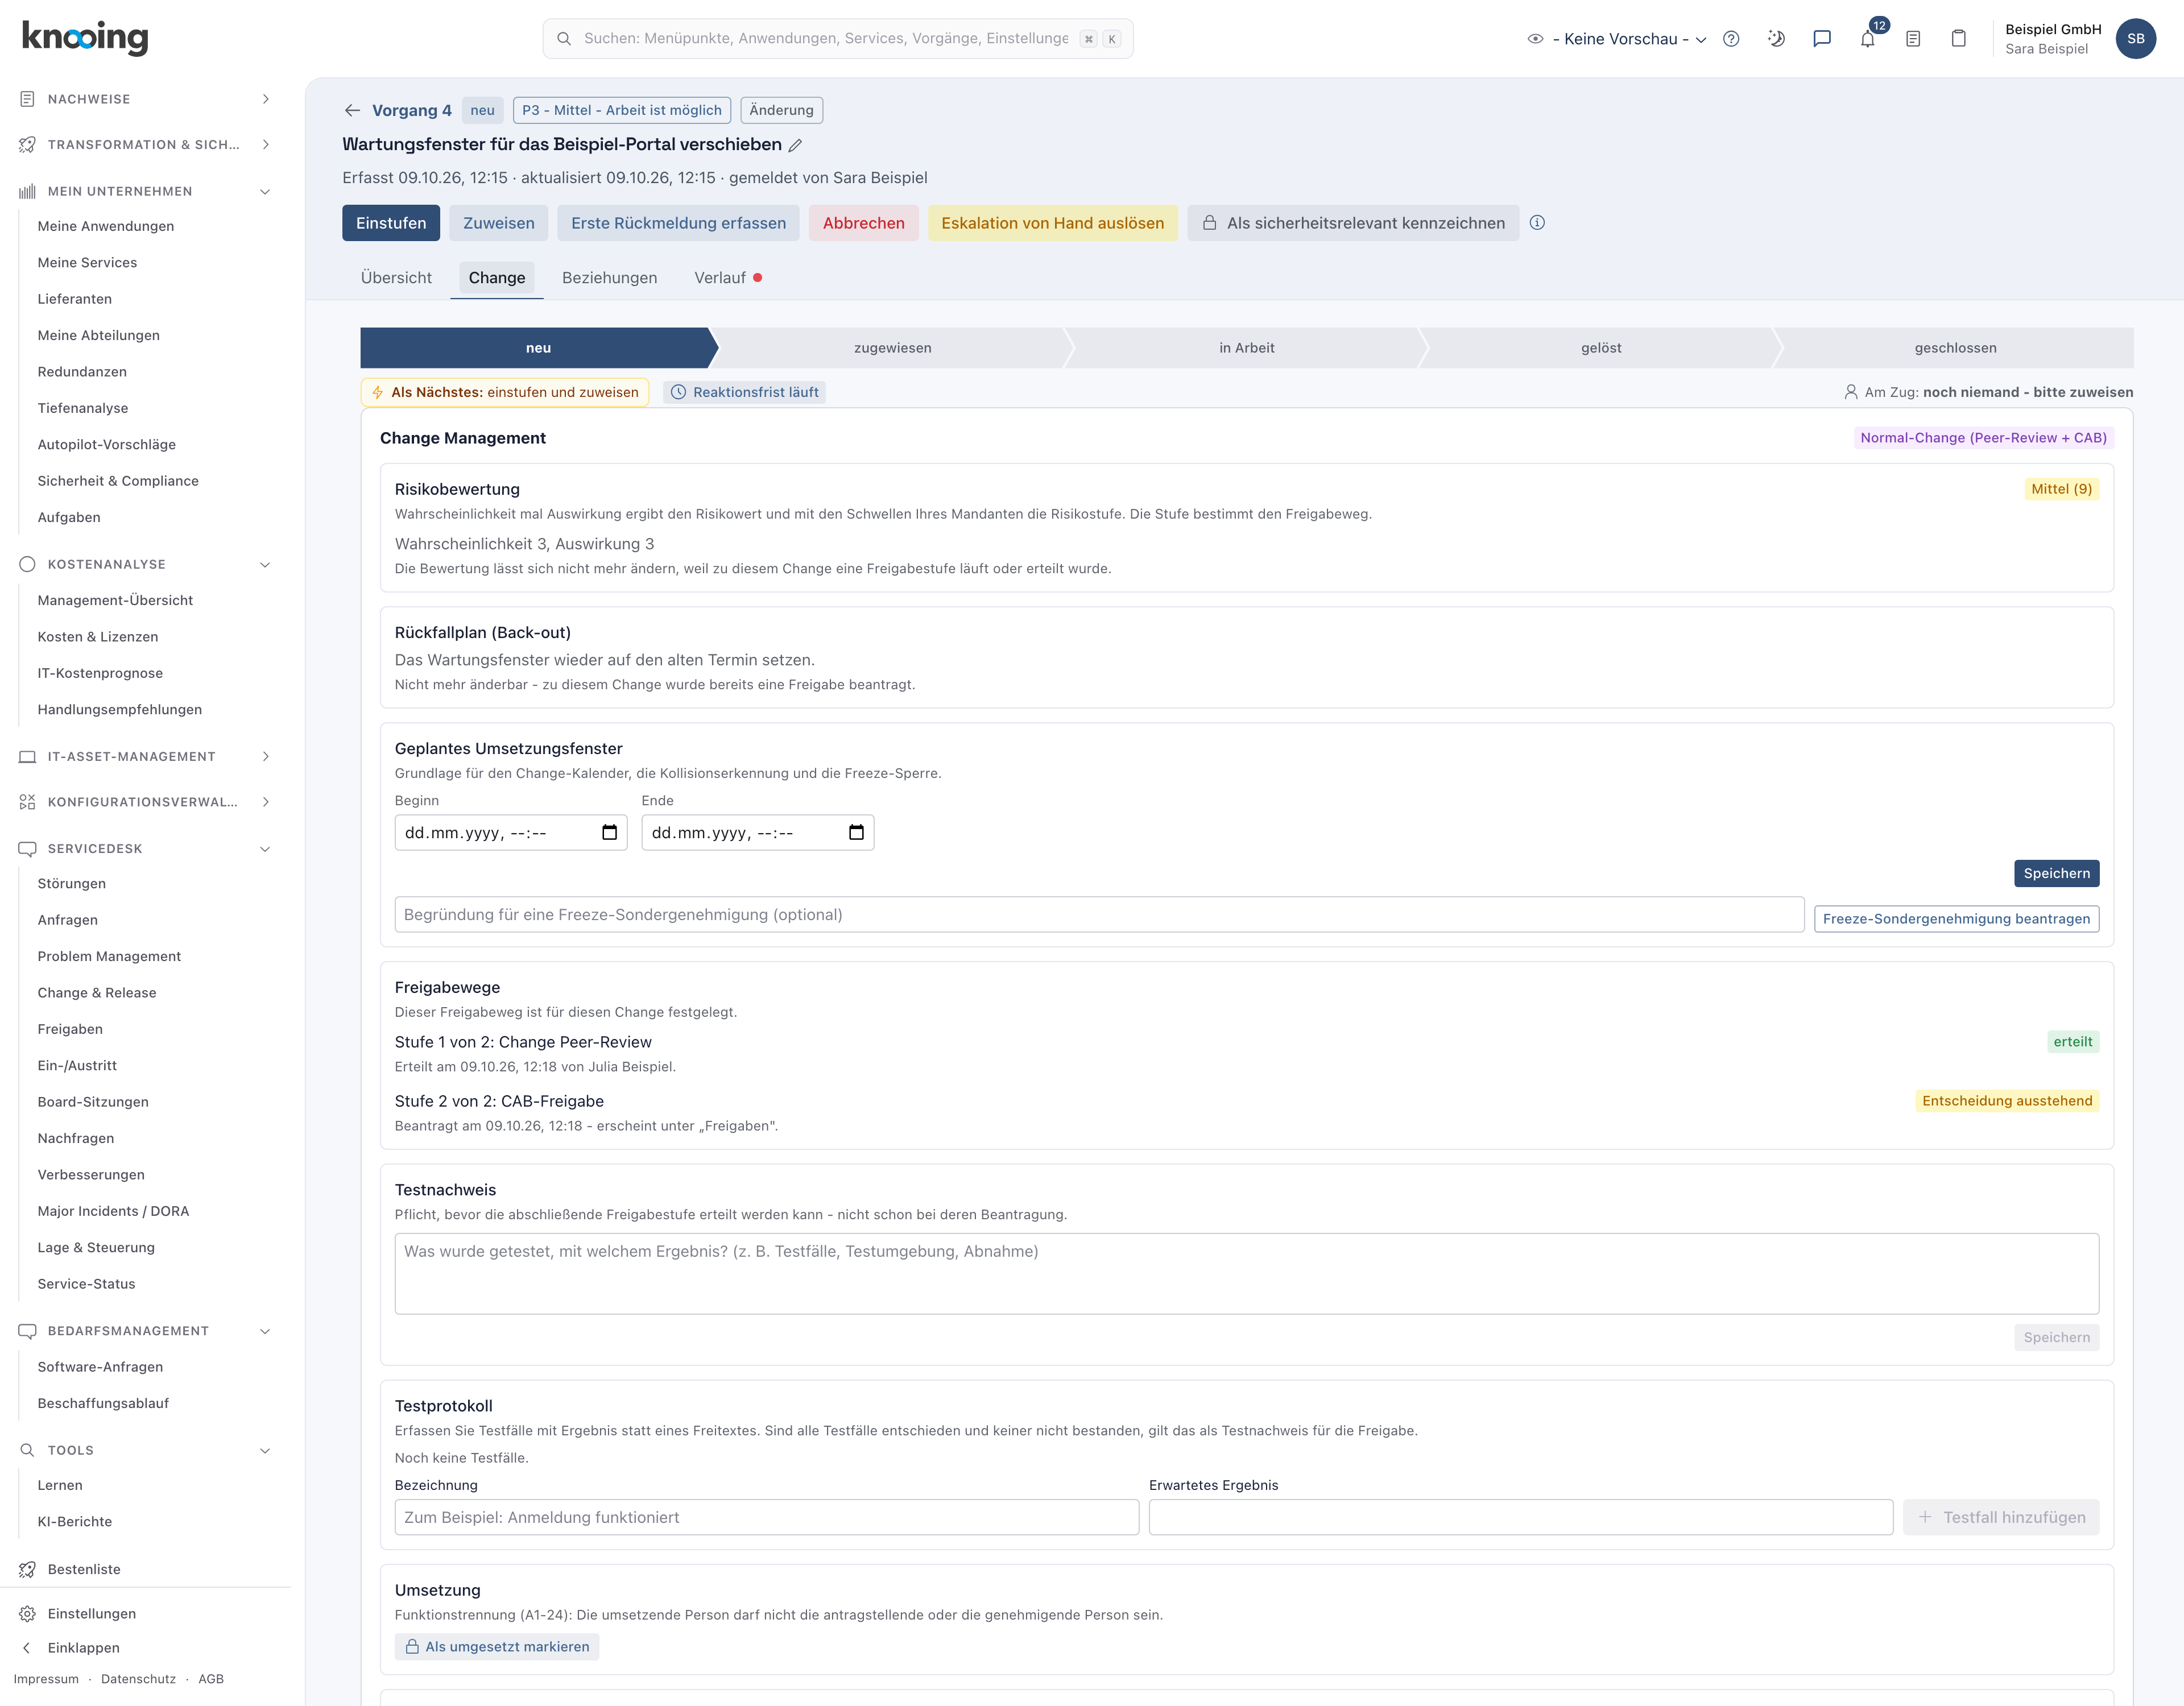The image size is (2184, 1706).
Task: Focus the Freeze-Sondergenehmigung Begründung field
Action: (1099, 915)
